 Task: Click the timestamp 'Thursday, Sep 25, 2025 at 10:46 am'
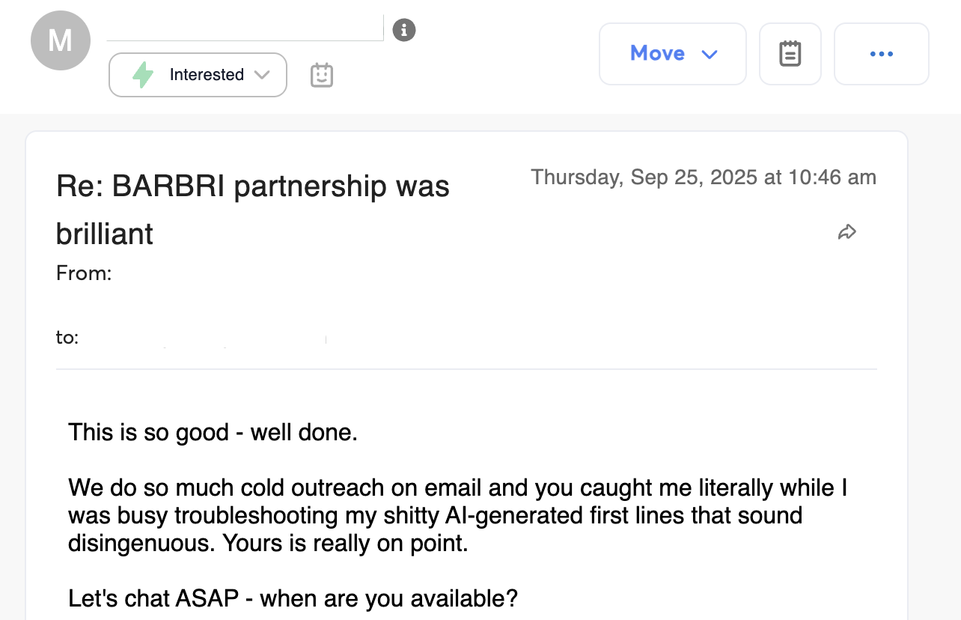point(704,177)
